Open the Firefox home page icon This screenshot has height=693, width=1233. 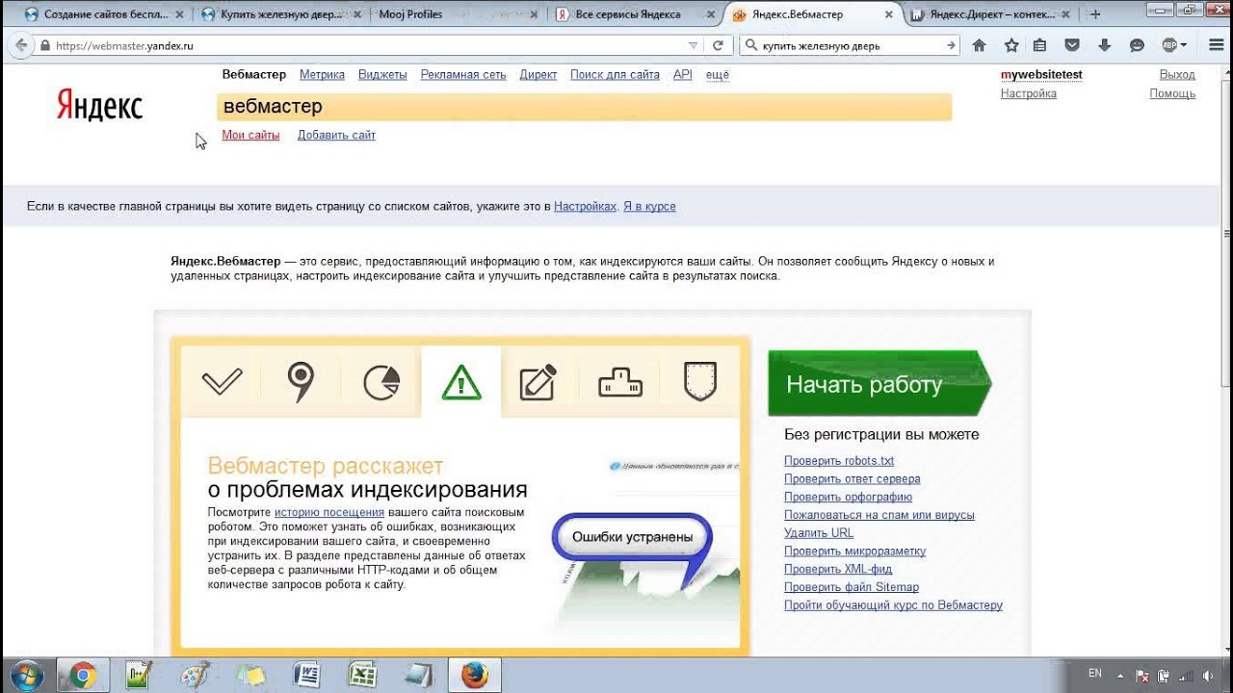point(980,45)
